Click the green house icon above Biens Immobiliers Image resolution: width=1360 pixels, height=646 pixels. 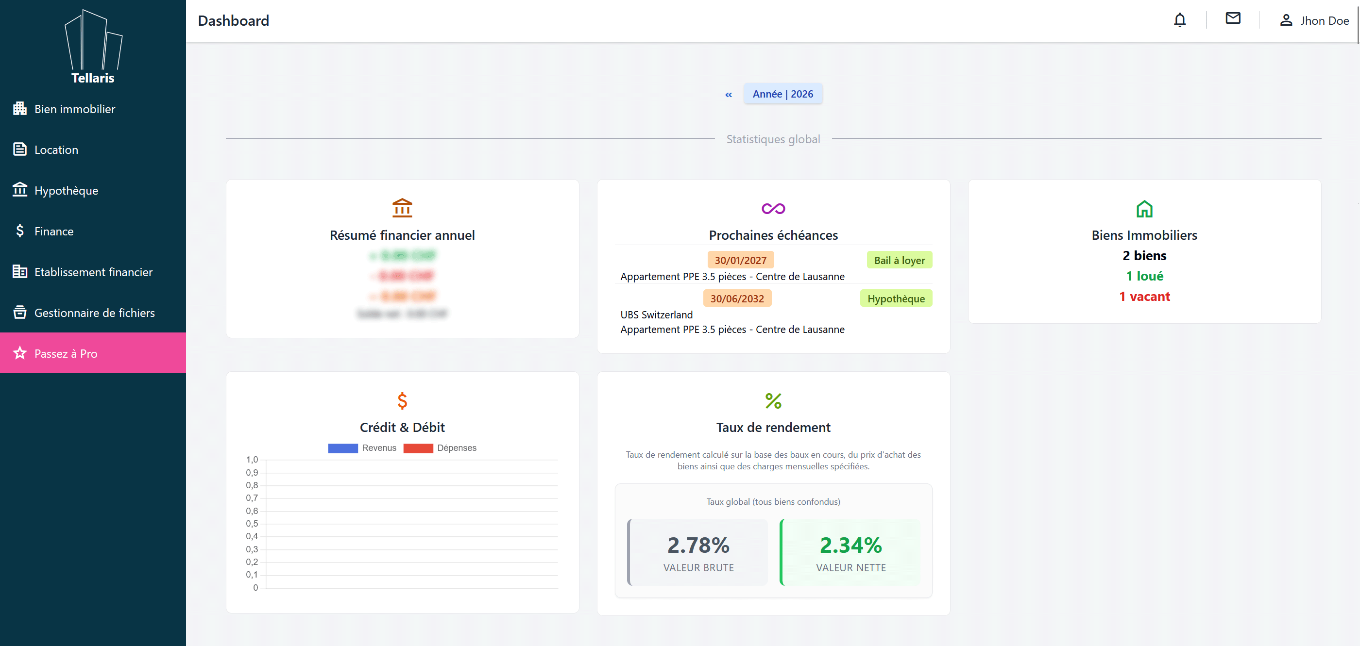[x=1144, y=209]
